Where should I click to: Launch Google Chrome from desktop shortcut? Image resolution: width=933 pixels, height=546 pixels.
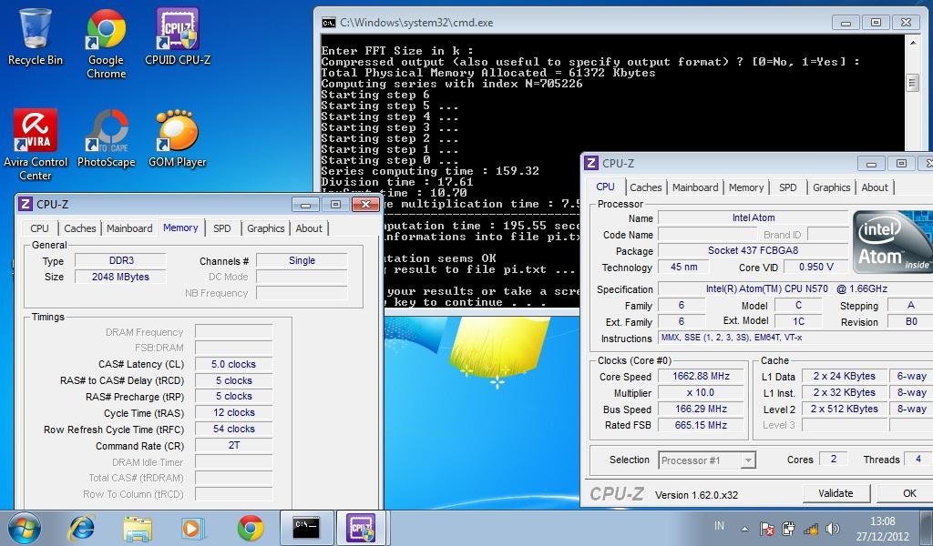coord(106,44)
